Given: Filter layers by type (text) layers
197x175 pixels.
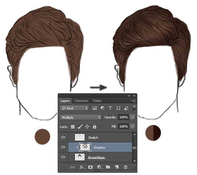Looking at the screenshot, I should [x=110, y=108].
